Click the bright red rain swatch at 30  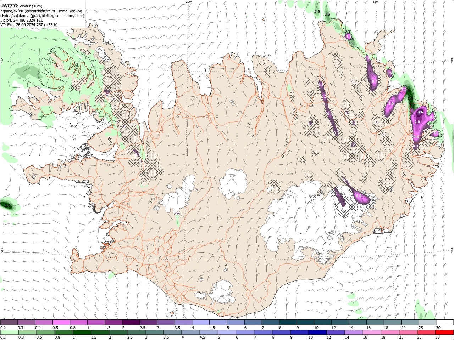445,332
